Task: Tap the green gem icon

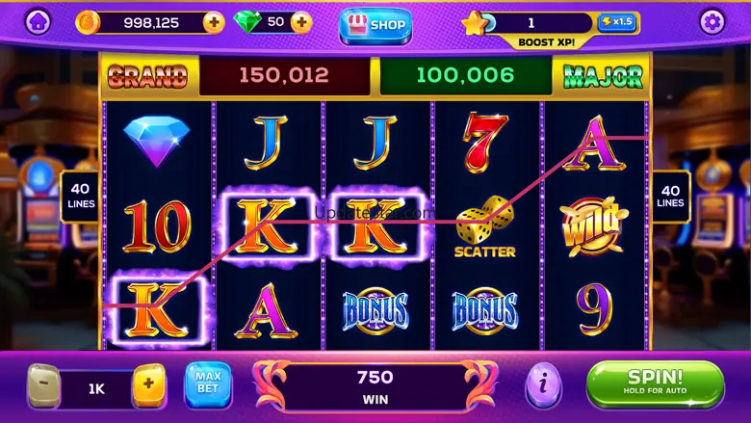Action: pyautogui.click(x=247, y=21)
